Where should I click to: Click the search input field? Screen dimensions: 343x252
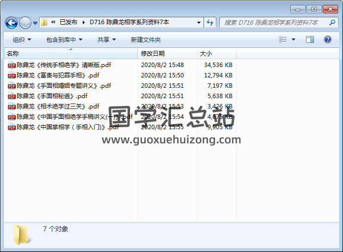coord(274,22)
